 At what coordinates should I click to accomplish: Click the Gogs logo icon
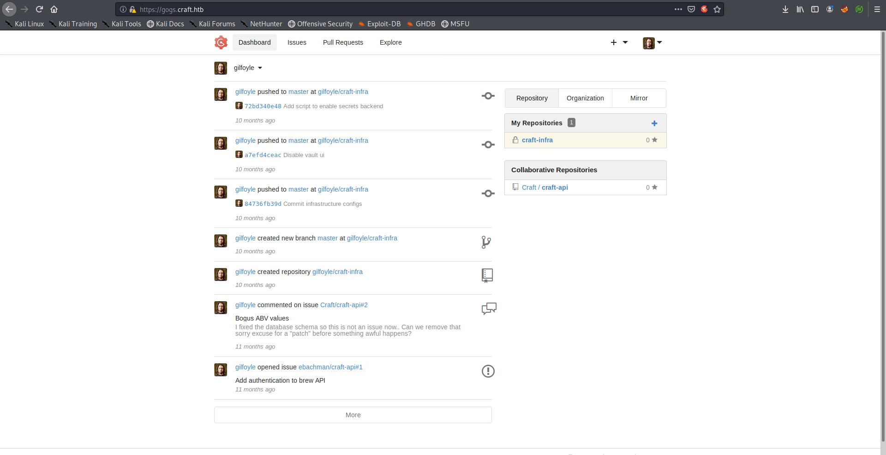221,42
